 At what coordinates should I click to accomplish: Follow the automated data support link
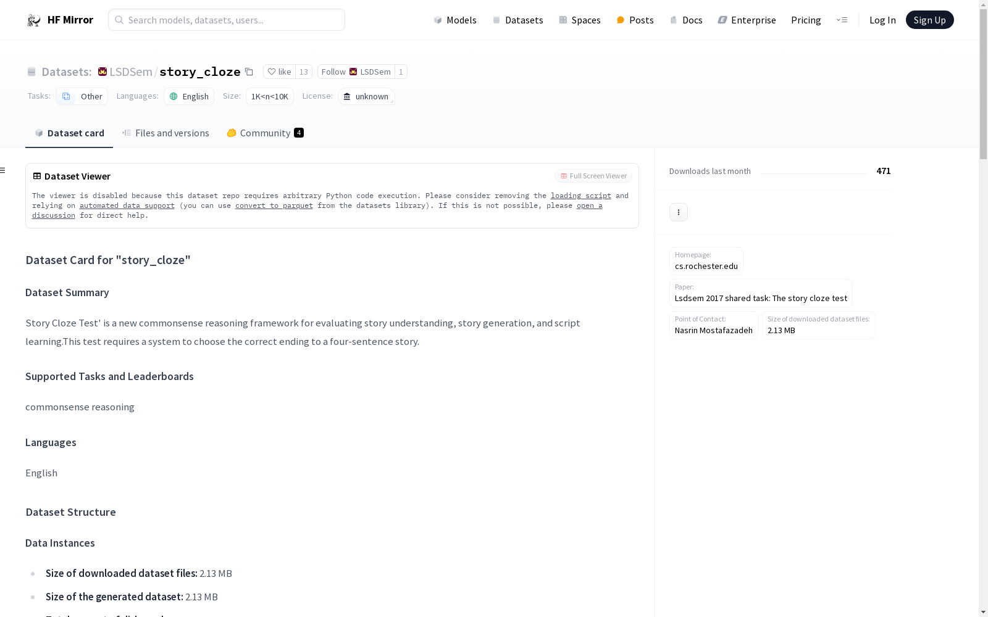point(127,205)
